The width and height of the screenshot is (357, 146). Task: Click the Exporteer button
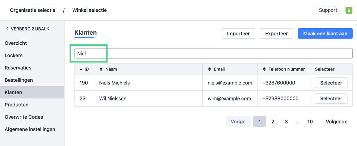(x=276, y=34)
